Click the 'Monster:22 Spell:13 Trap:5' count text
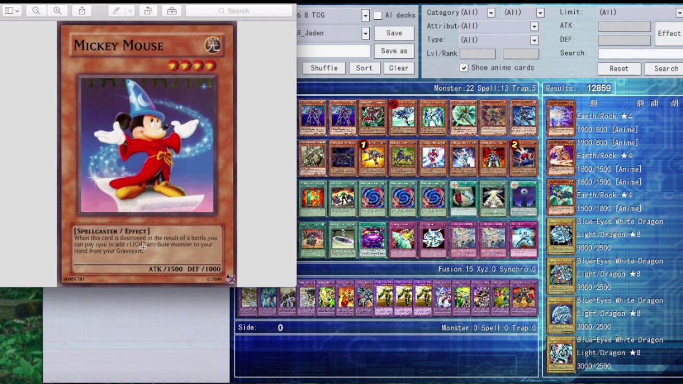This screenshot has width=683, height=384. 485,88
